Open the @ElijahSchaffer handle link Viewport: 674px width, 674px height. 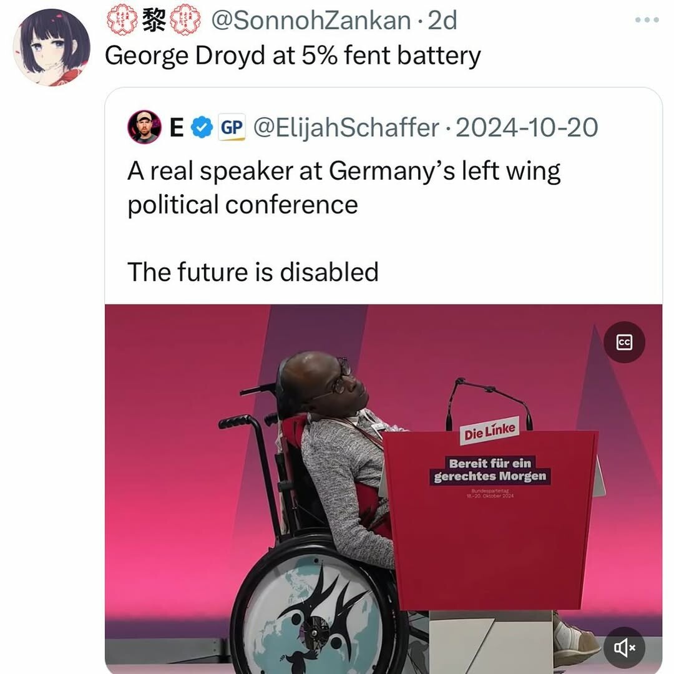(346, 128)
